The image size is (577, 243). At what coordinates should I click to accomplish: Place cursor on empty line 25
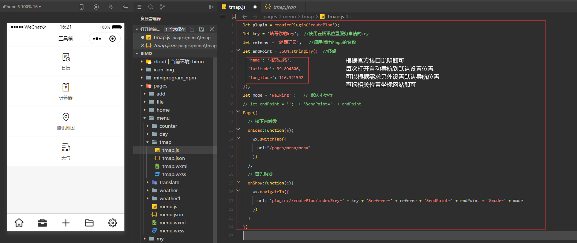pos(410,236)
